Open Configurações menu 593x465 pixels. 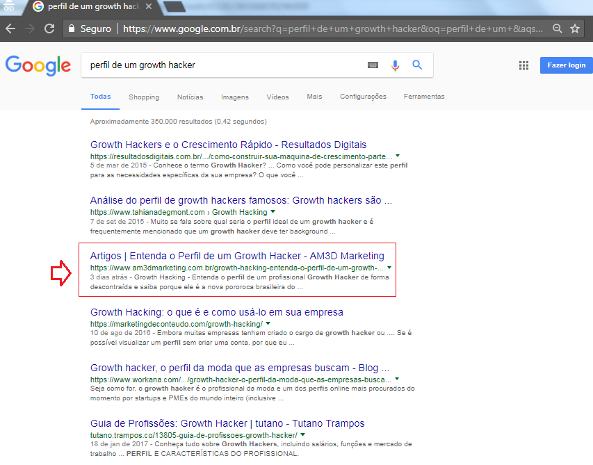coord(363,97)
